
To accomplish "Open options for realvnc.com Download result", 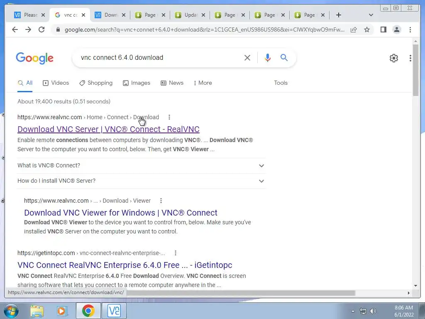I will (x=169, y=117).
